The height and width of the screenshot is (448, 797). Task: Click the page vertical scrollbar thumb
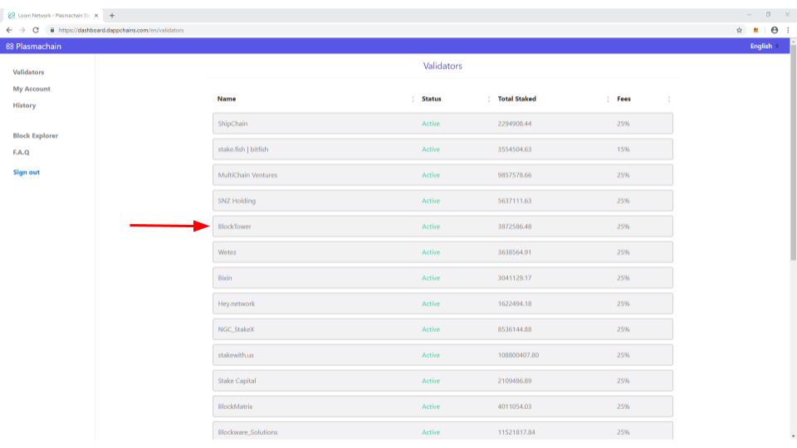(793, 153)
